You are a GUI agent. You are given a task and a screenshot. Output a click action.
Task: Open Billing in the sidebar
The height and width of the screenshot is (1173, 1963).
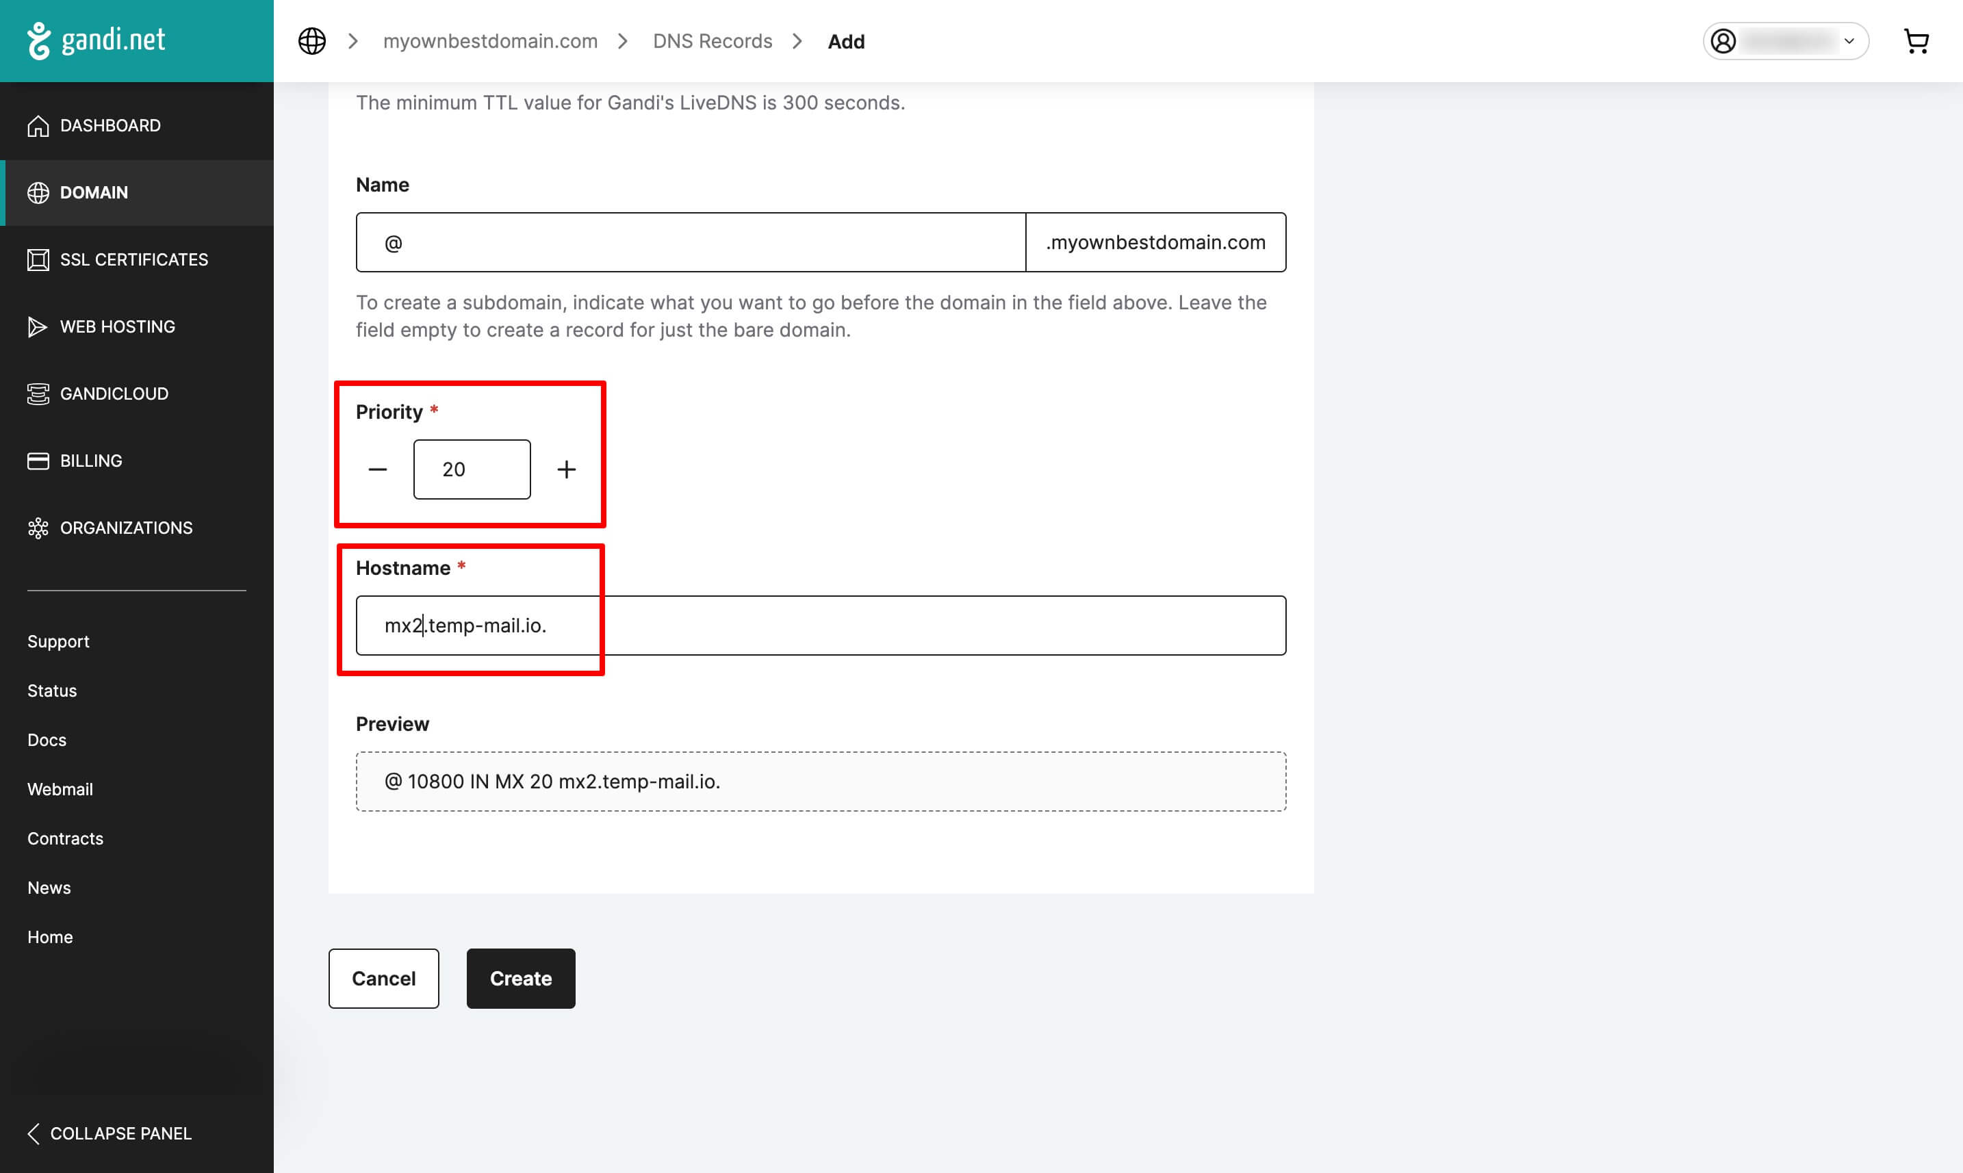click(x=91, y=461)
